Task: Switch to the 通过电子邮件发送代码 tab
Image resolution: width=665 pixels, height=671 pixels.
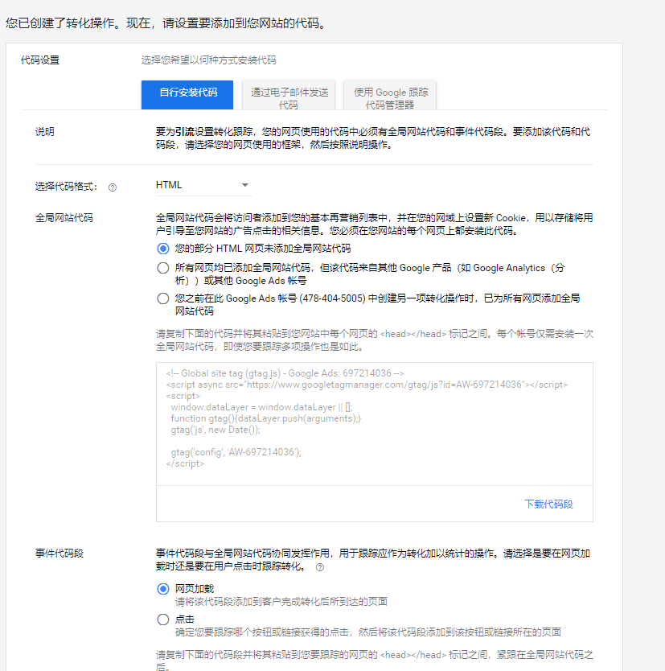Action: click(x=289, y=94)
